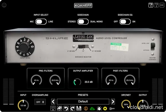This screenshot has height=112, width=166.
Task: Go to next preset arrow
Action: [x=113, y=101]
